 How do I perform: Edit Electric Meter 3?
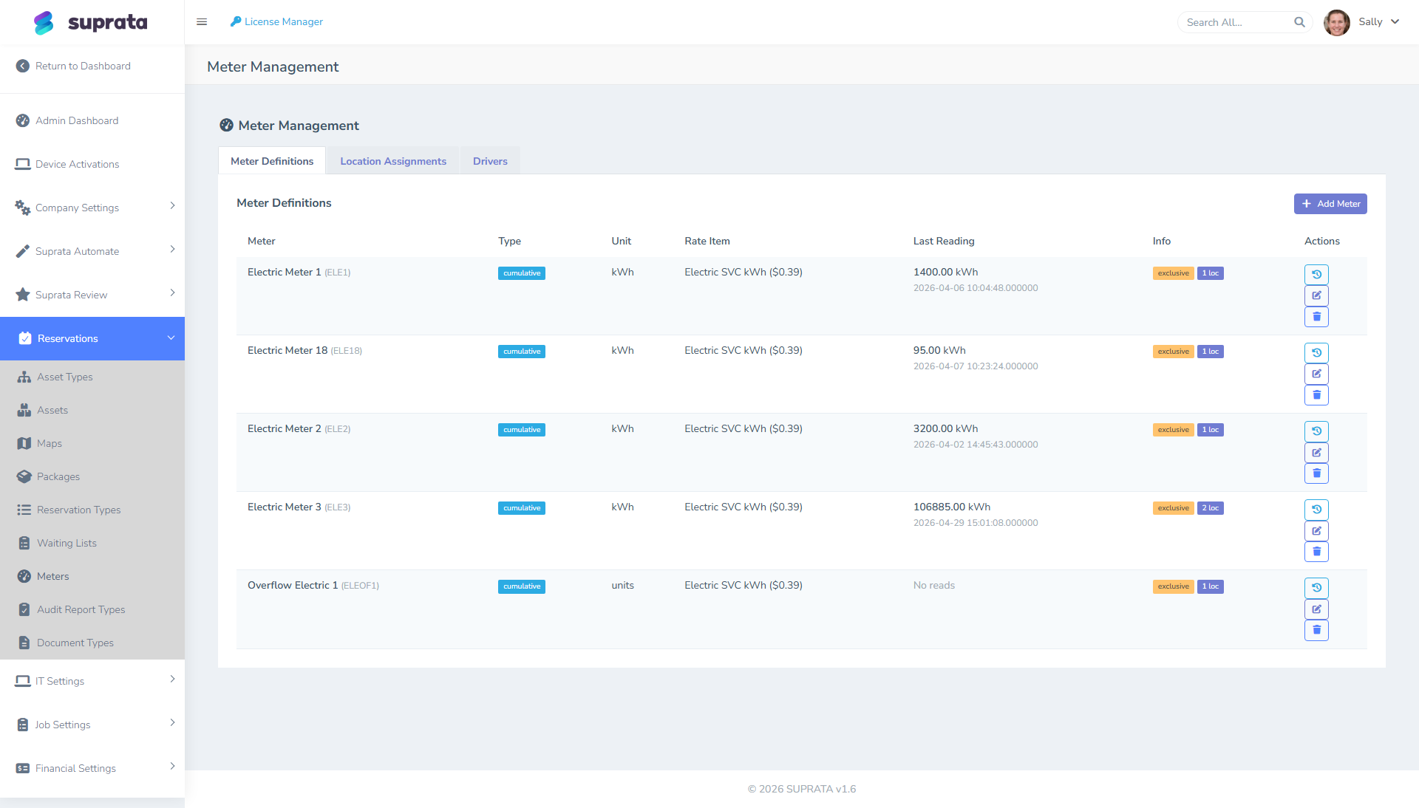[1316, 530]
